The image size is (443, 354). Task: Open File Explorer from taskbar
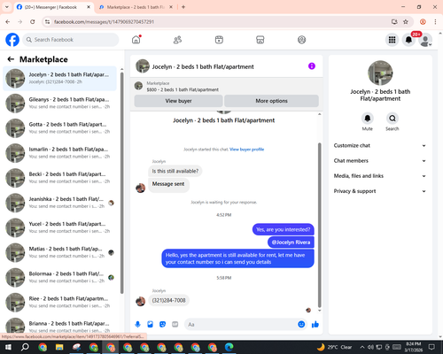pos(59,347)
